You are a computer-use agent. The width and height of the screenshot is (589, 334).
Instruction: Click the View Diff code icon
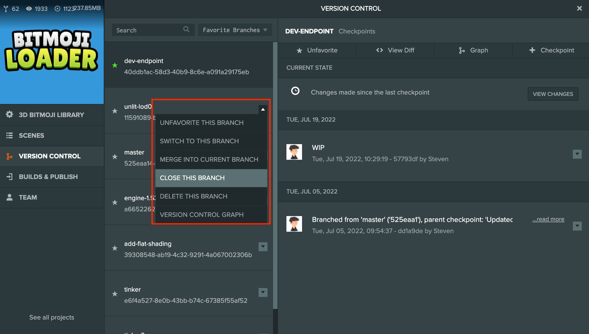(379, 50)
